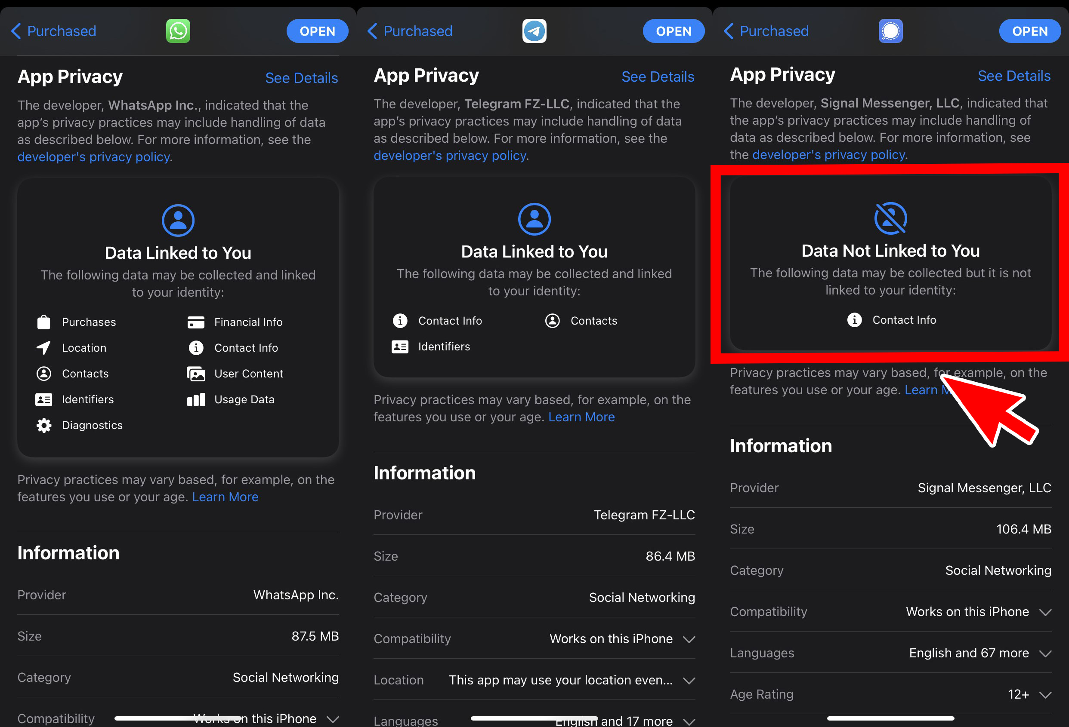Tap the WhatsApp app icon in header
Image resolution: width=1069 pixels, height=727 pixels.
click(178, 31)
